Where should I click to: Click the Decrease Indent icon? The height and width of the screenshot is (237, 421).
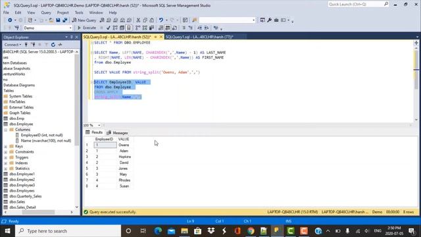200,28
